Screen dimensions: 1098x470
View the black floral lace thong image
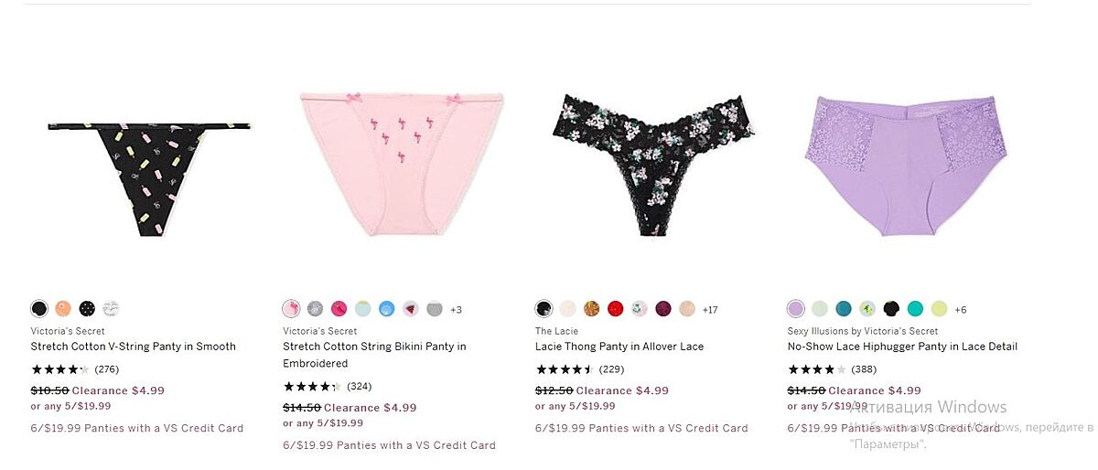point(653,165)
